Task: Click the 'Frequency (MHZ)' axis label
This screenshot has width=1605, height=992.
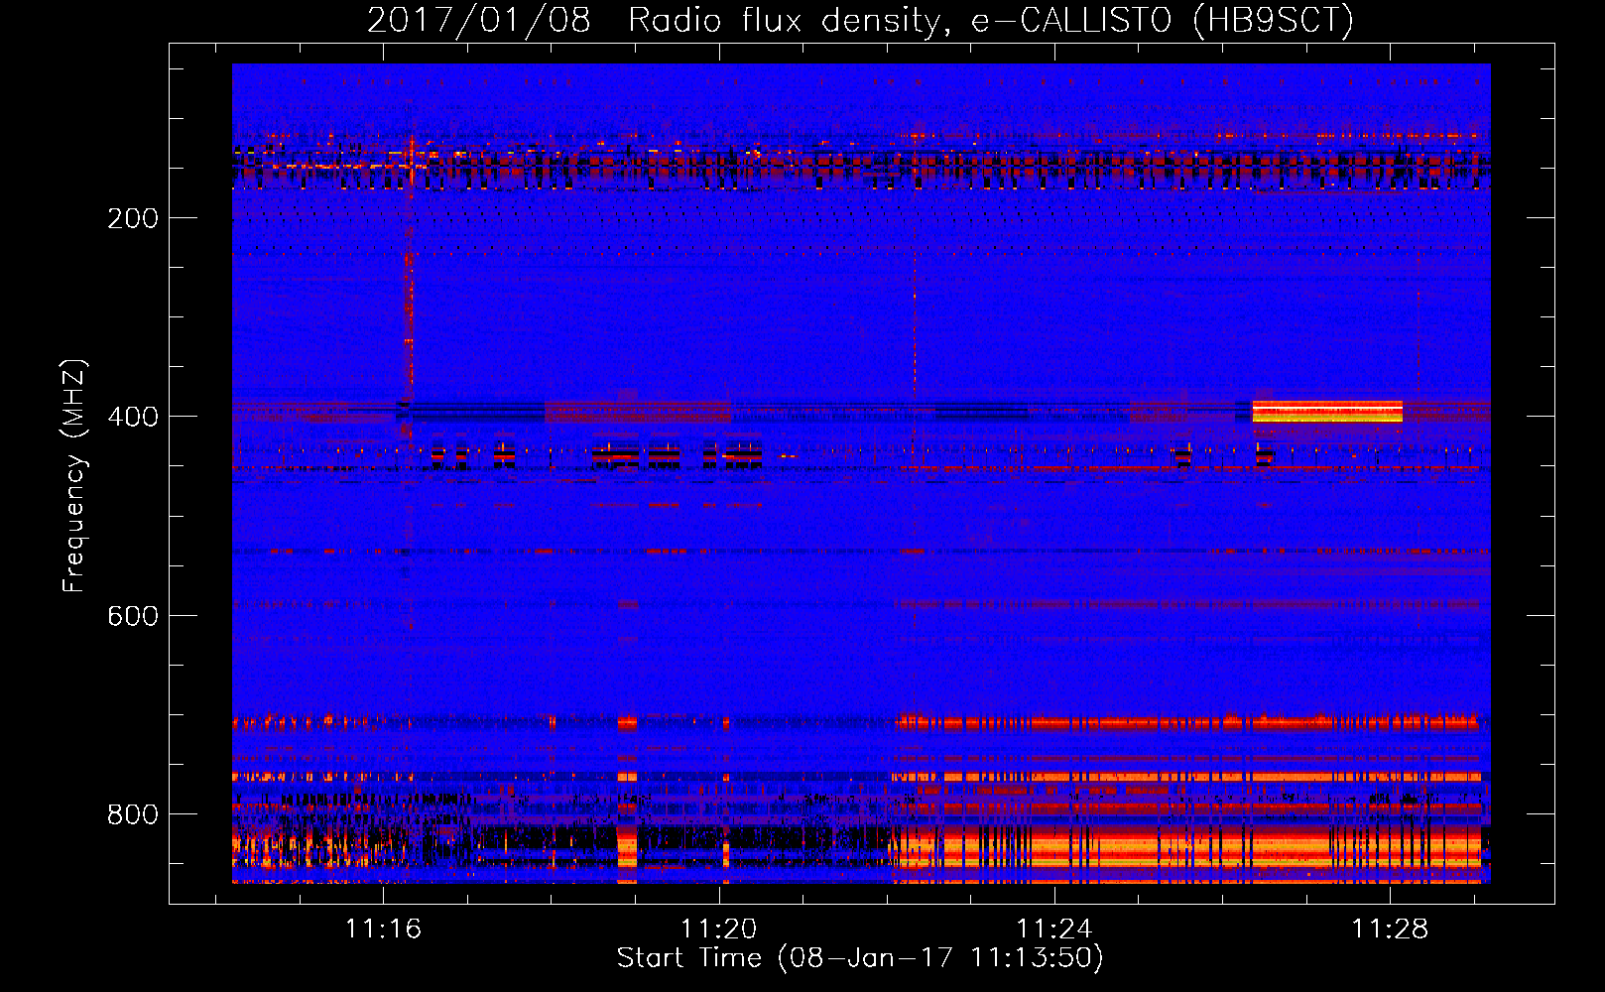Action: tap(74, 476)
